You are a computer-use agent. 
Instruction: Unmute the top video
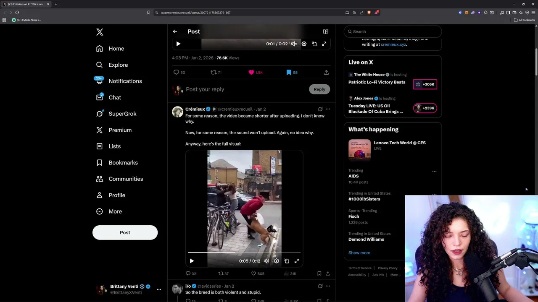click(294, 44)
